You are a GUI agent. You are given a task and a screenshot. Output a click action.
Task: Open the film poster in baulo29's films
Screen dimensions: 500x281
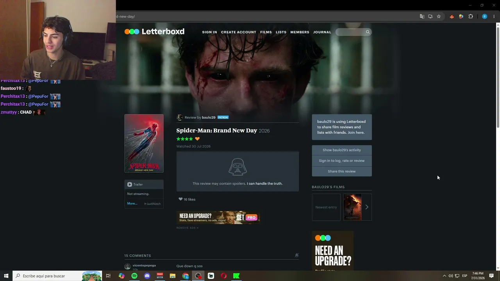pos(352,207)
